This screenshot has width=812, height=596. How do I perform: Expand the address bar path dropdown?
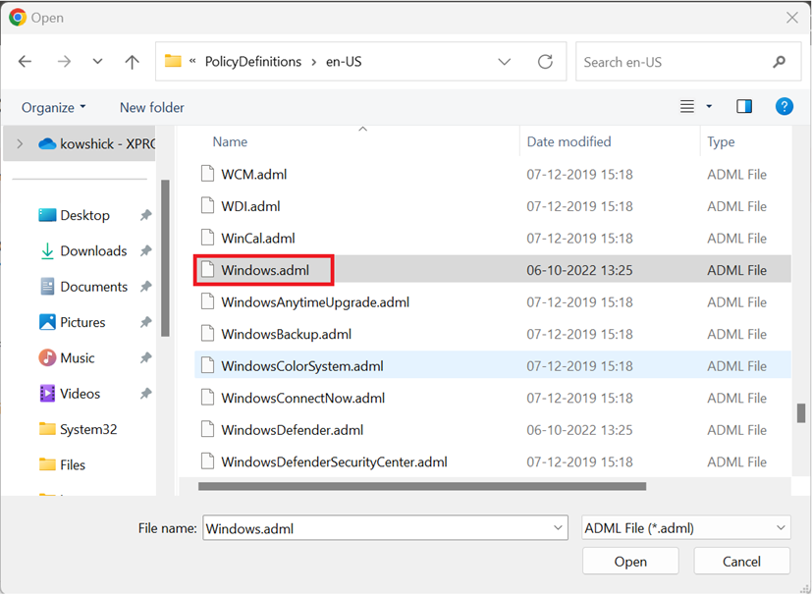tap(505, 61)
